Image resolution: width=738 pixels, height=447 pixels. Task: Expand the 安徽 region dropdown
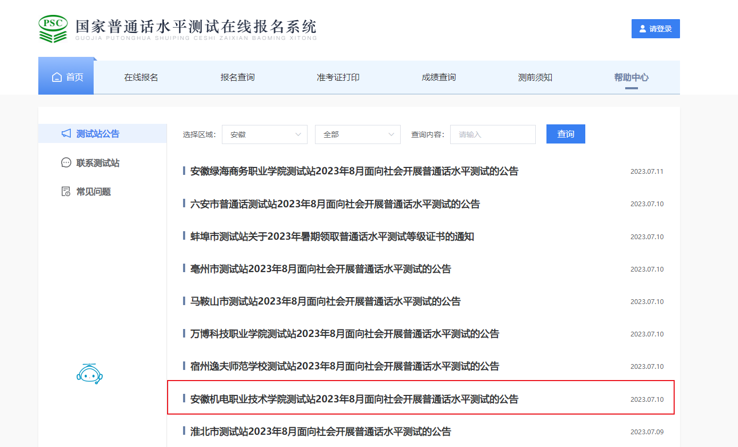(x=264, y=134)
